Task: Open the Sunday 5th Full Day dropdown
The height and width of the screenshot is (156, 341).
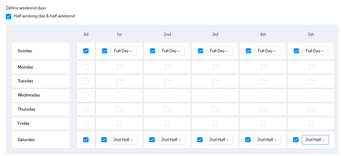Action: (x=315, y=51)
